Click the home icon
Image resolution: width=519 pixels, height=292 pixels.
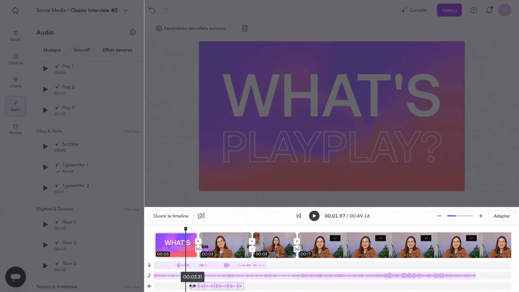click(15, 10)
